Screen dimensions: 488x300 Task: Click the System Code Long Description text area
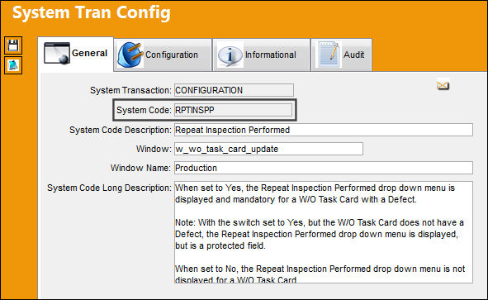[324, 232]
